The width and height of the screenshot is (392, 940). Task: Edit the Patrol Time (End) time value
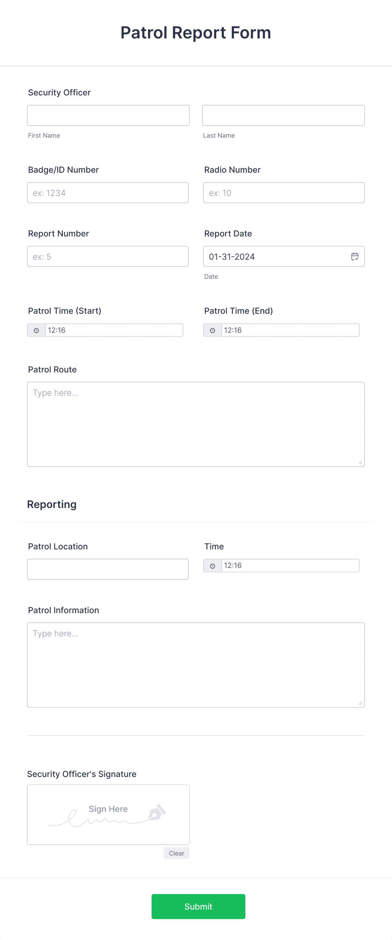[290, 330]
